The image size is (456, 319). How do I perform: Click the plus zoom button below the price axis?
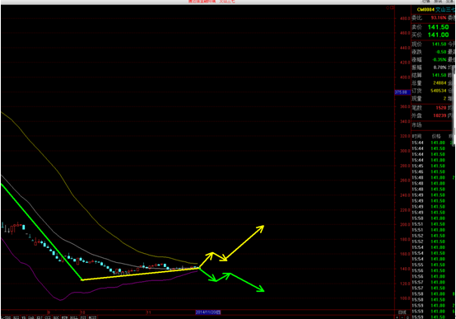[x=397, y=317]
